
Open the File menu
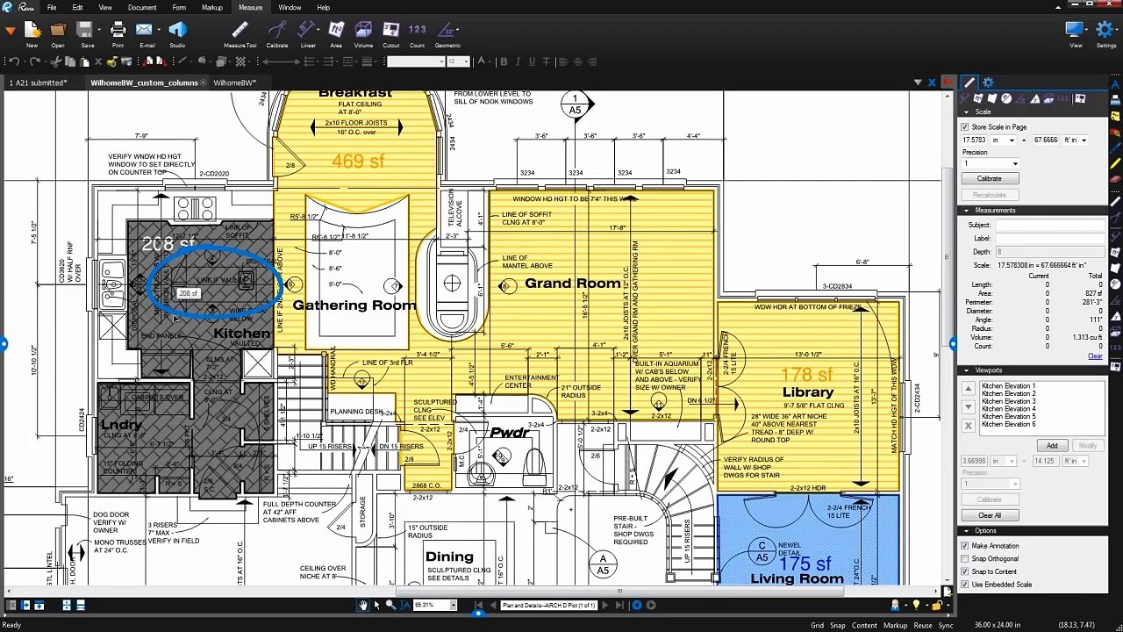click(52, 8)
